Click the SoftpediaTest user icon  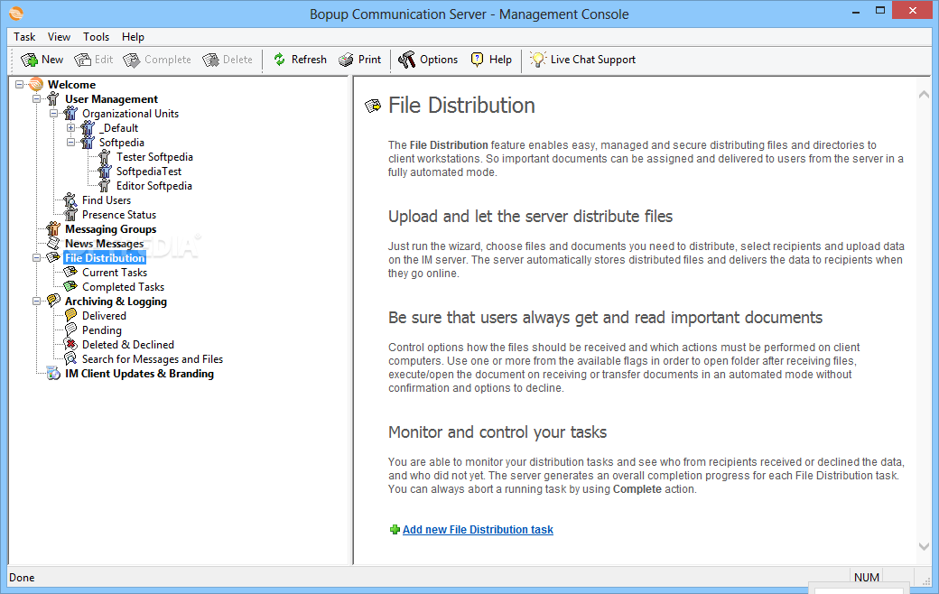(105, 172)
